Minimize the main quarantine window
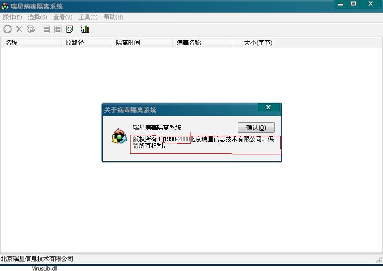383x271 pixels. 341,4
